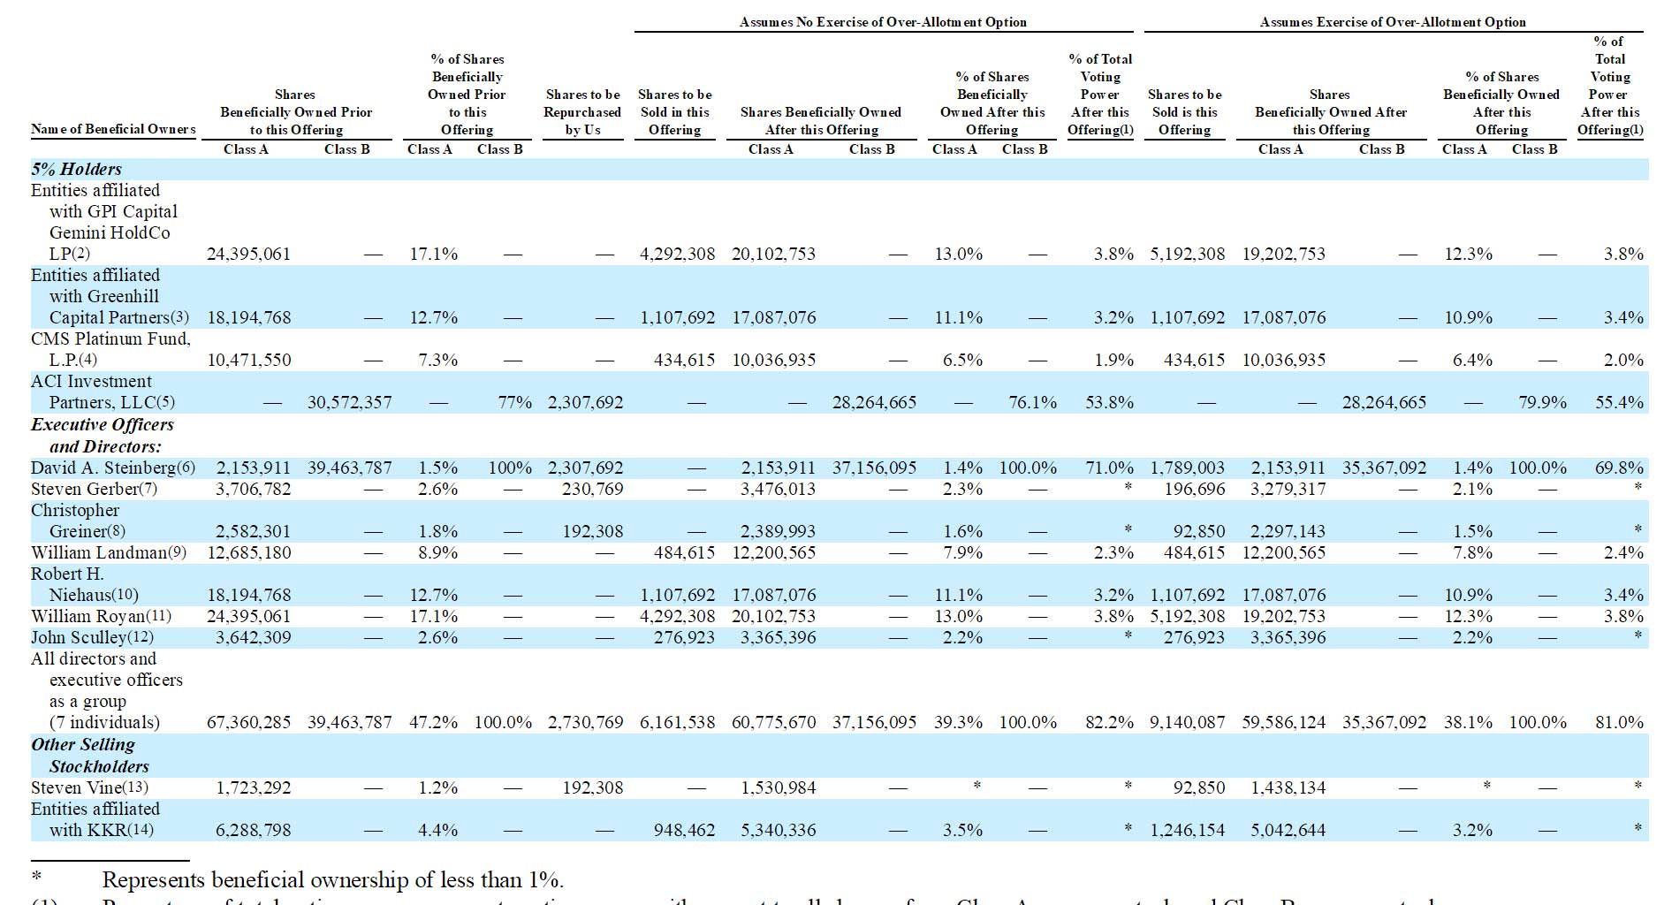Select the 'Name of Beneficial Owners' column header
Viewport: 1664px width, 905px height.
(x=113, y=129)
